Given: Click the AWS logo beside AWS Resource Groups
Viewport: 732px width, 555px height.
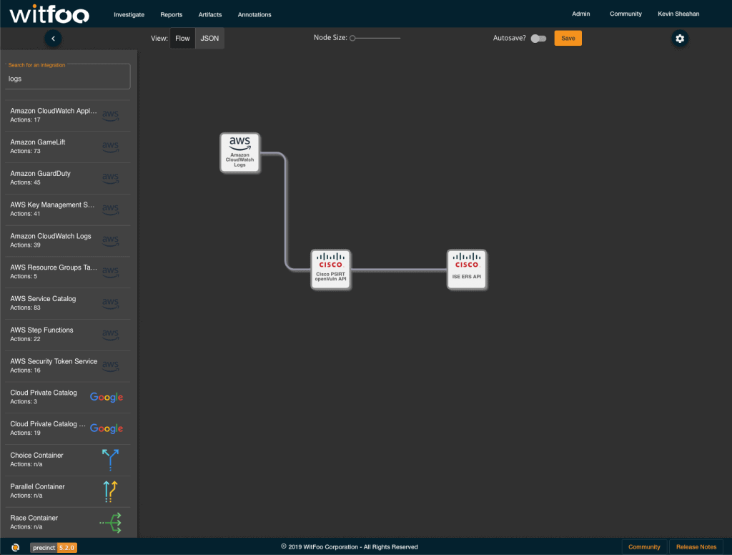Looking at the screenshot, I should click(x=110, y=272).
